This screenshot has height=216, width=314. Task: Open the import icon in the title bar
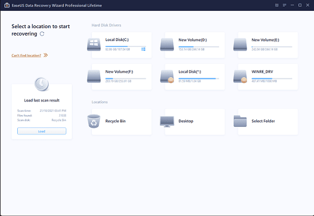[x=277, y=5]
